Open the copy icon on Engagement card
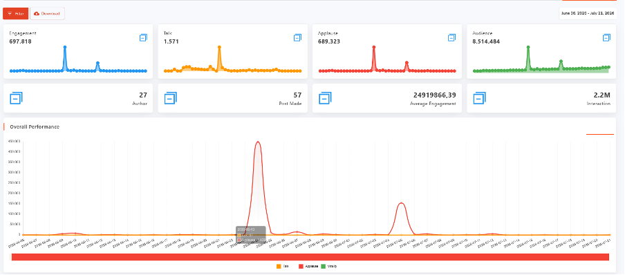Viewport: 625px width, 275px height. pos(143,37)
